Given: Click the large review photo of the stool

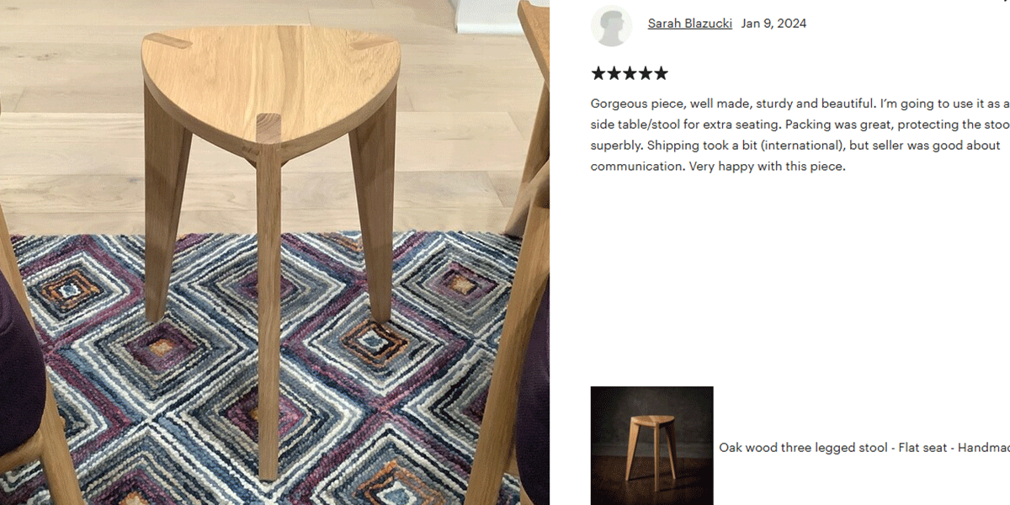Looking at the screenshot, I should (274, 252).
